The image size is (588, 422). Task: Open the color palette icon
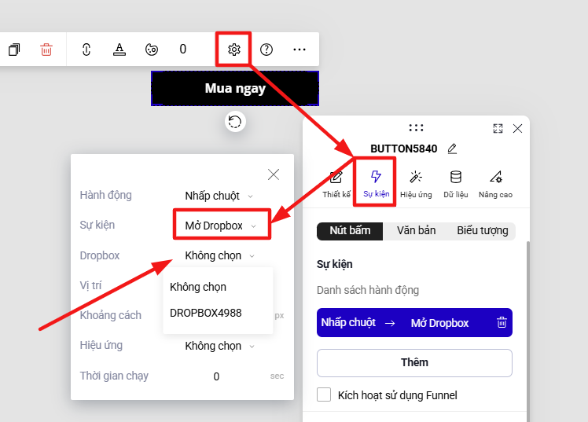coord(152,50)
